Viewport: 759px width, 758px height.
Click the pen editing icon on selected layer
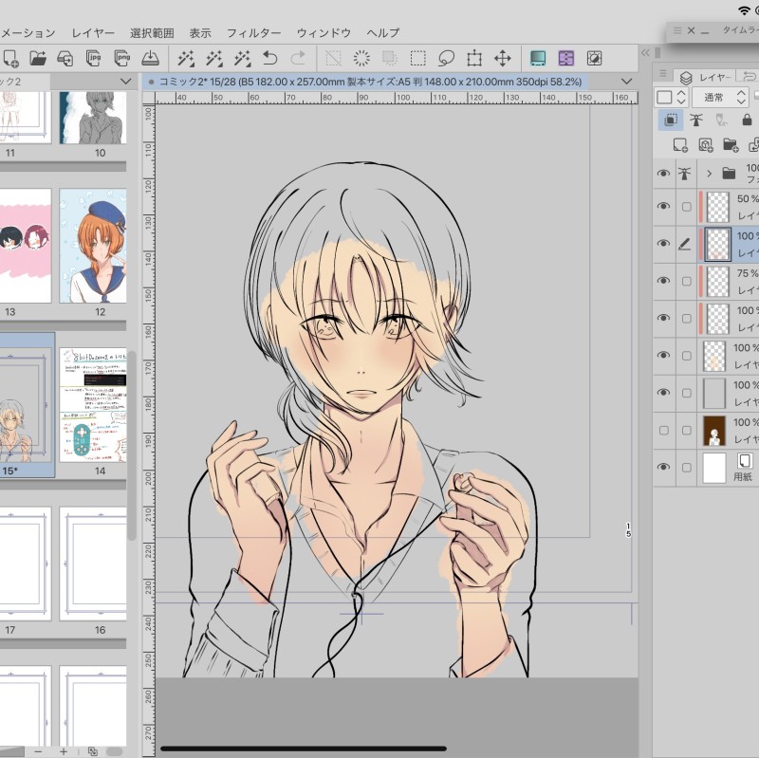(x=684, y=244)
